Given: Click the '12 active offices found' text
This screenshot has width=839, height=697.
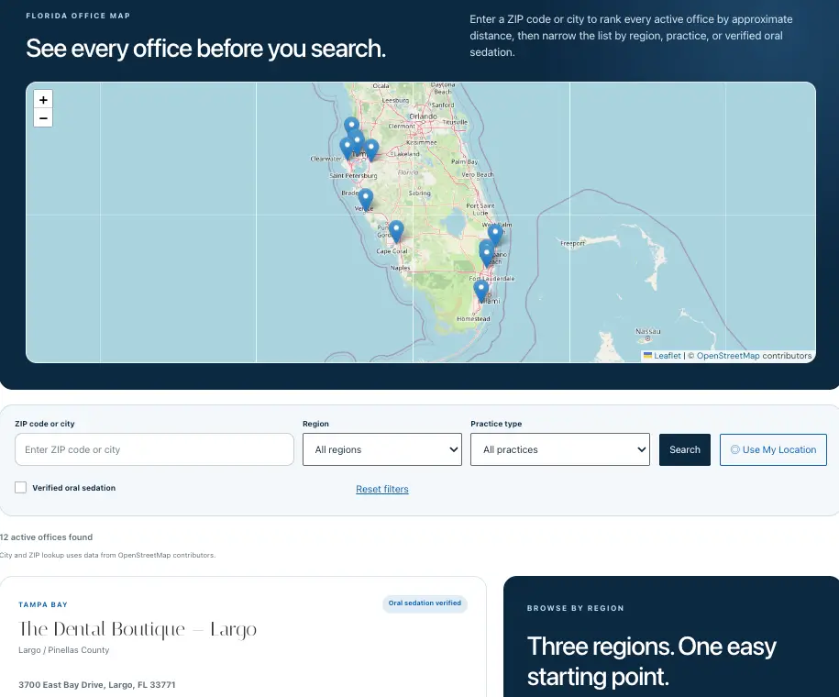Looking at the screenshot, I should [x=46, y=537].
